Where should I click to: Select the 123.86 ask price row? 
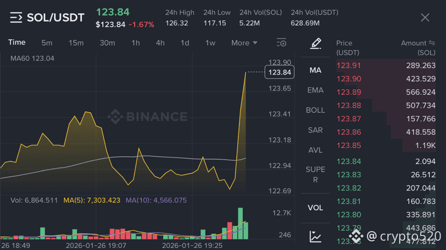coord(386,132)
